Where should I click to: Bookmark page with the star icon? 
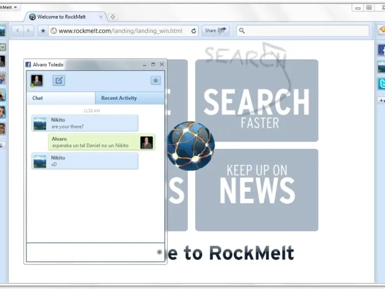(43, 31)
